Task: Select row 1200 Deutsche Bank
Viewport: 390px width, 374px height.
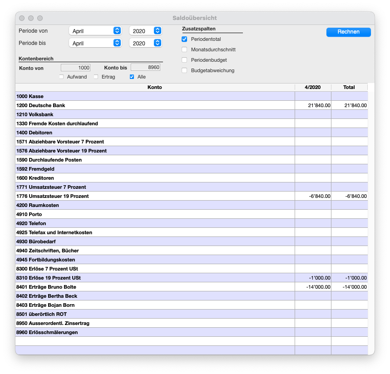Action: [x=192, y=105]
